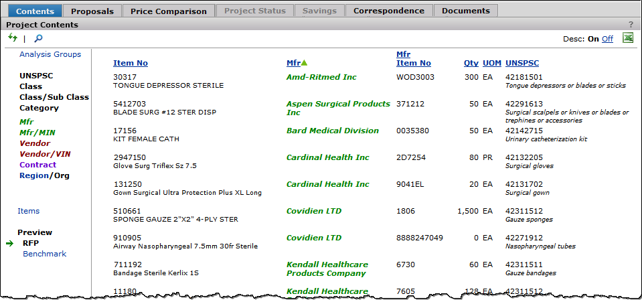This screenshot has width=642, height=302.
Task: Open the Analysis Groups link
Action: [x=50, y=54]
